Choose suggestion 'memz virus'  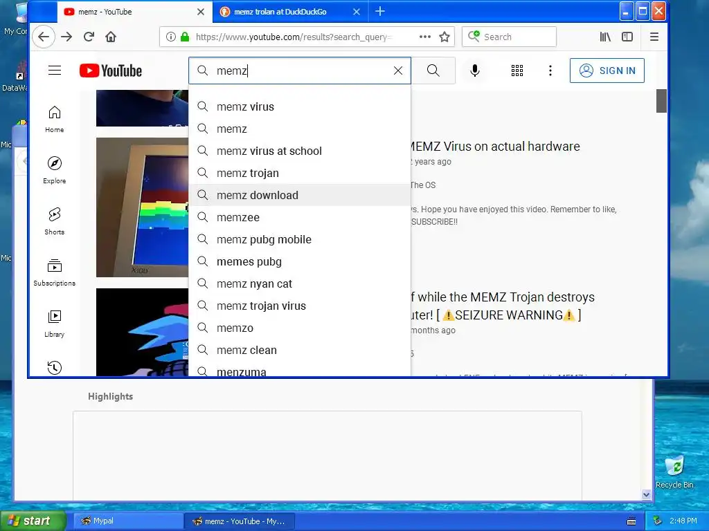(300, 106)
